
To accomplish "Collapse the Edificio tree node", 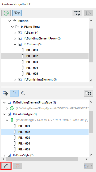I will 10,21.
